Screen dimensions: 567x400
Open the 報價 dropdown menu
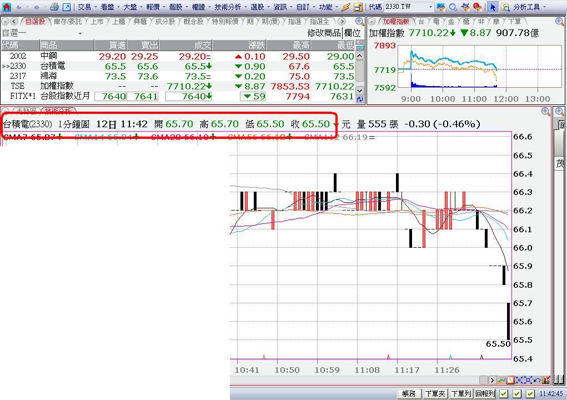(x=155, y=7)
